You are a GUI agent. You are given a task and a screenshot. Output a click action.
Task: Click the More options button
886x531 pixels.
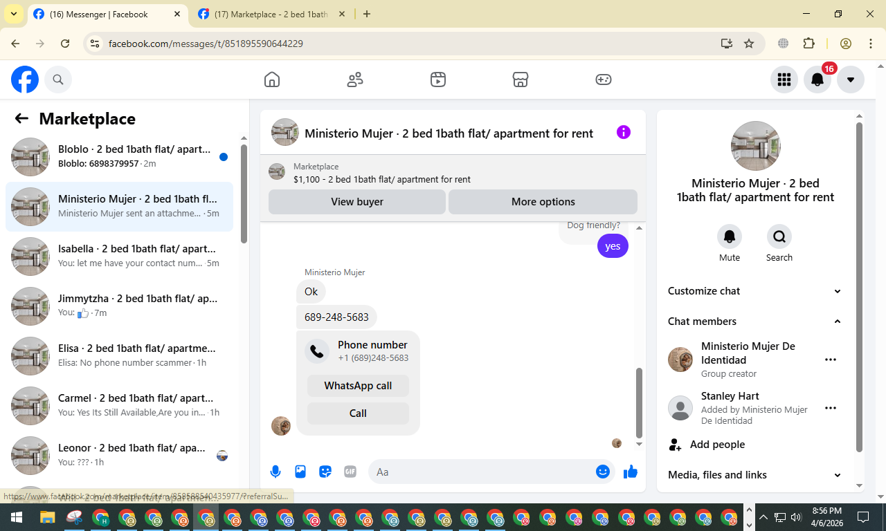543,202
